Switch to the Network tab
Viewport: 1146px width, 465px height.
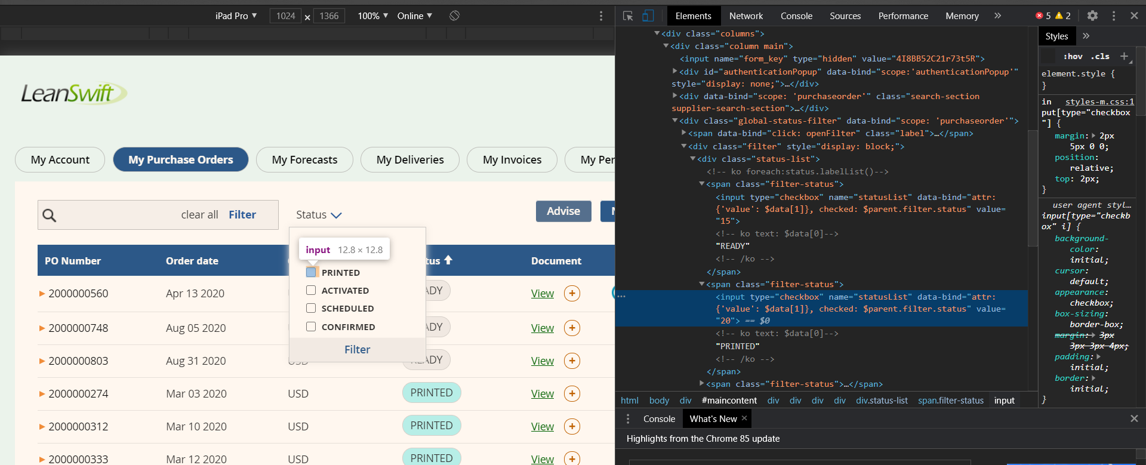746,16
